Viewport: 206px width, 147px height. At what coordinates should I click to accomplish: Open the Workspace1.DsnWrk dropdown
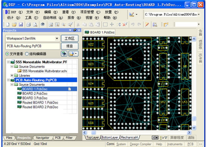click(57, 39)
